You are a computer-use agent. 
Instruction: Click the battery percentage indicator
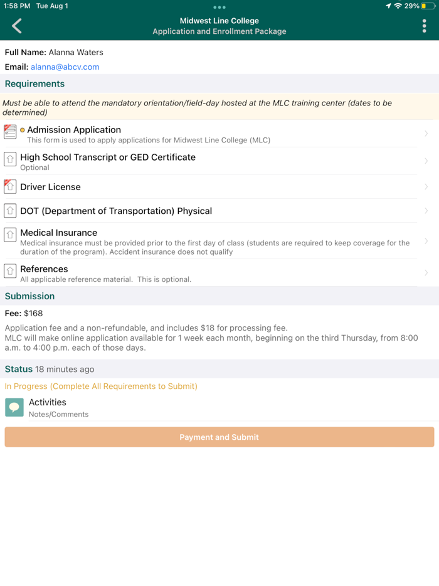[411, 6]
